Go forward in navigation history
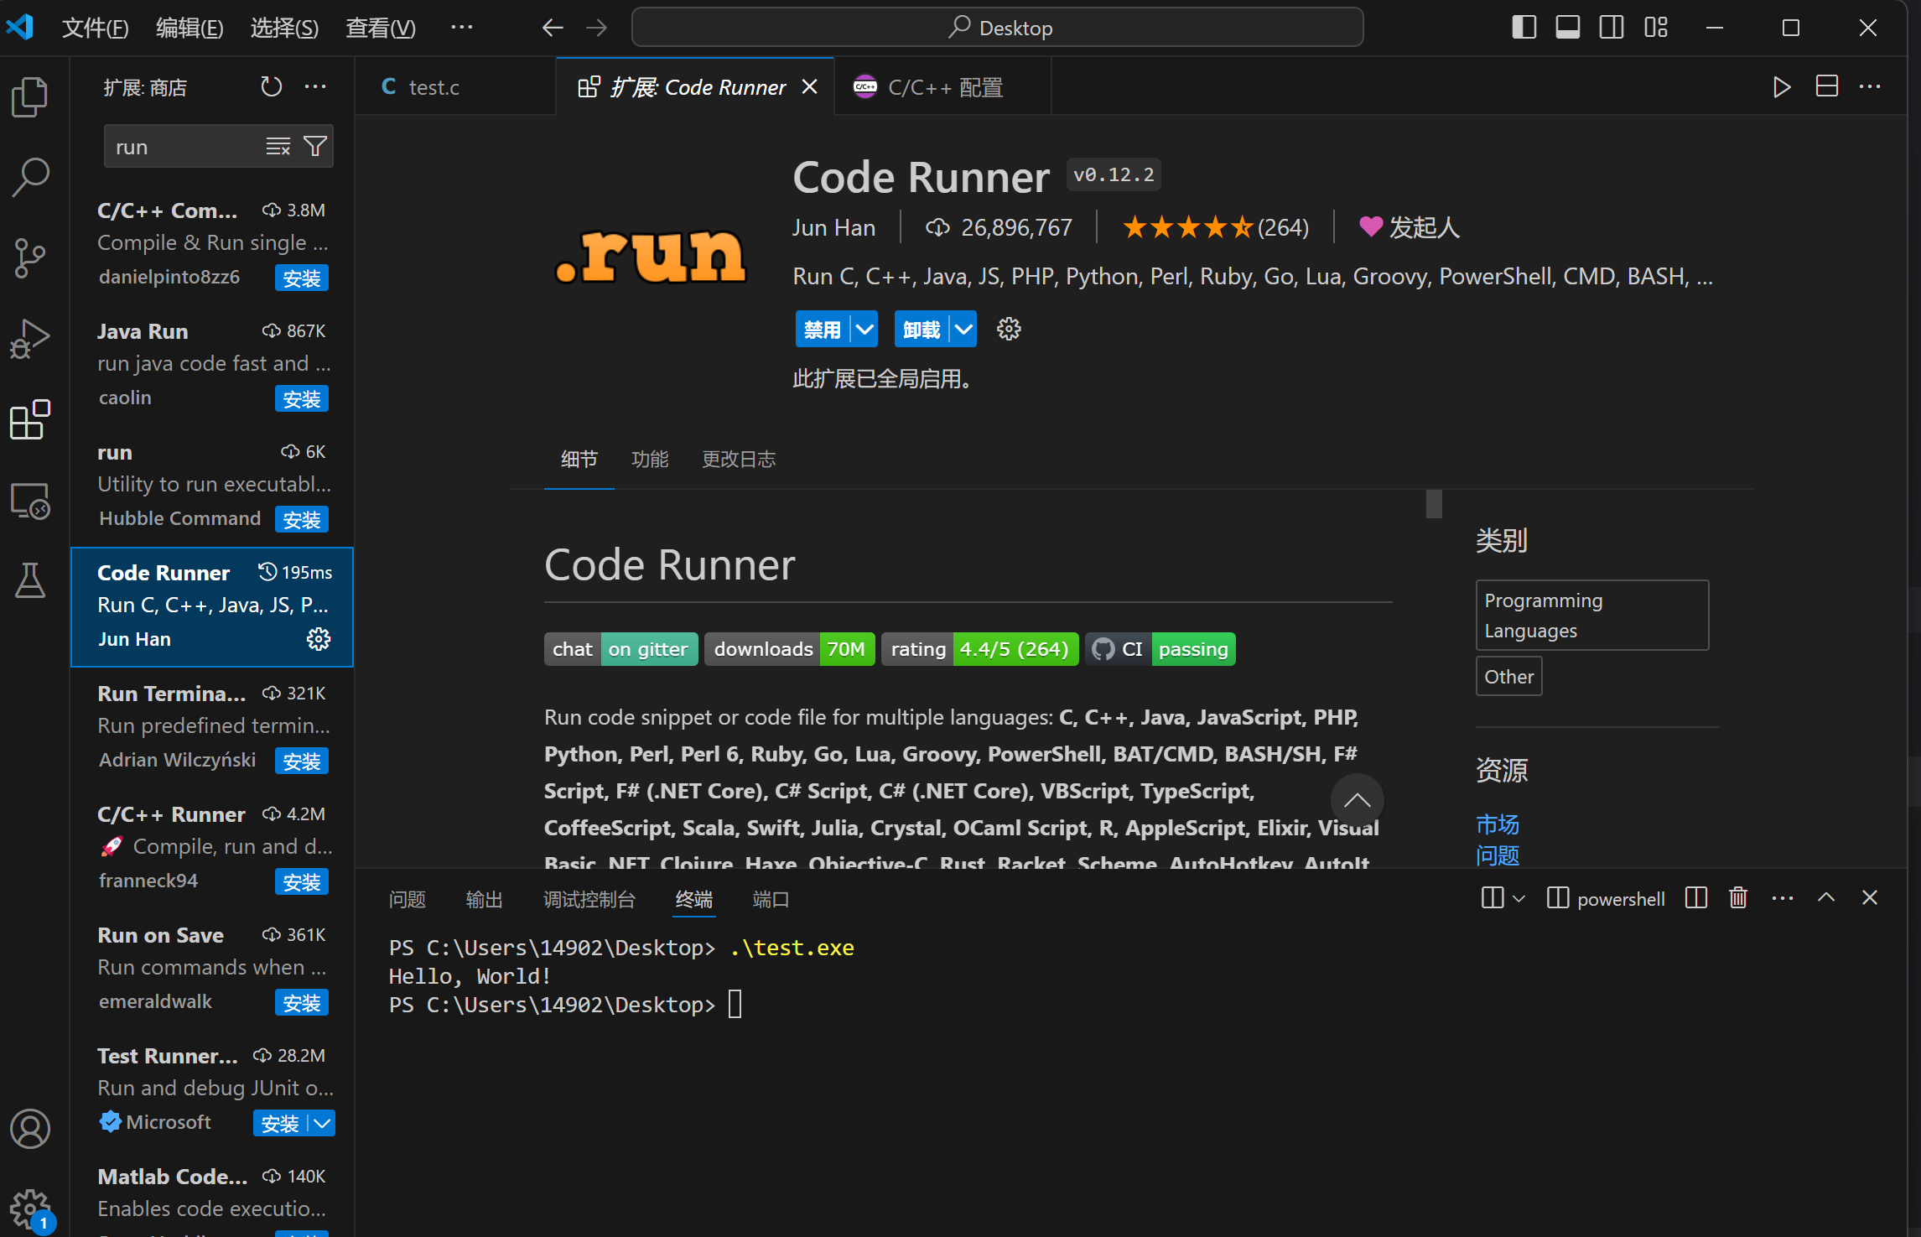Viewport: 1921px width, 1237px height. [x=596, y=28]
